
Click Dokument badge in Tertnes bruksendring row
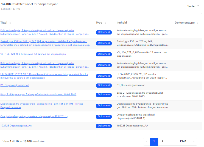coord(104,106)
